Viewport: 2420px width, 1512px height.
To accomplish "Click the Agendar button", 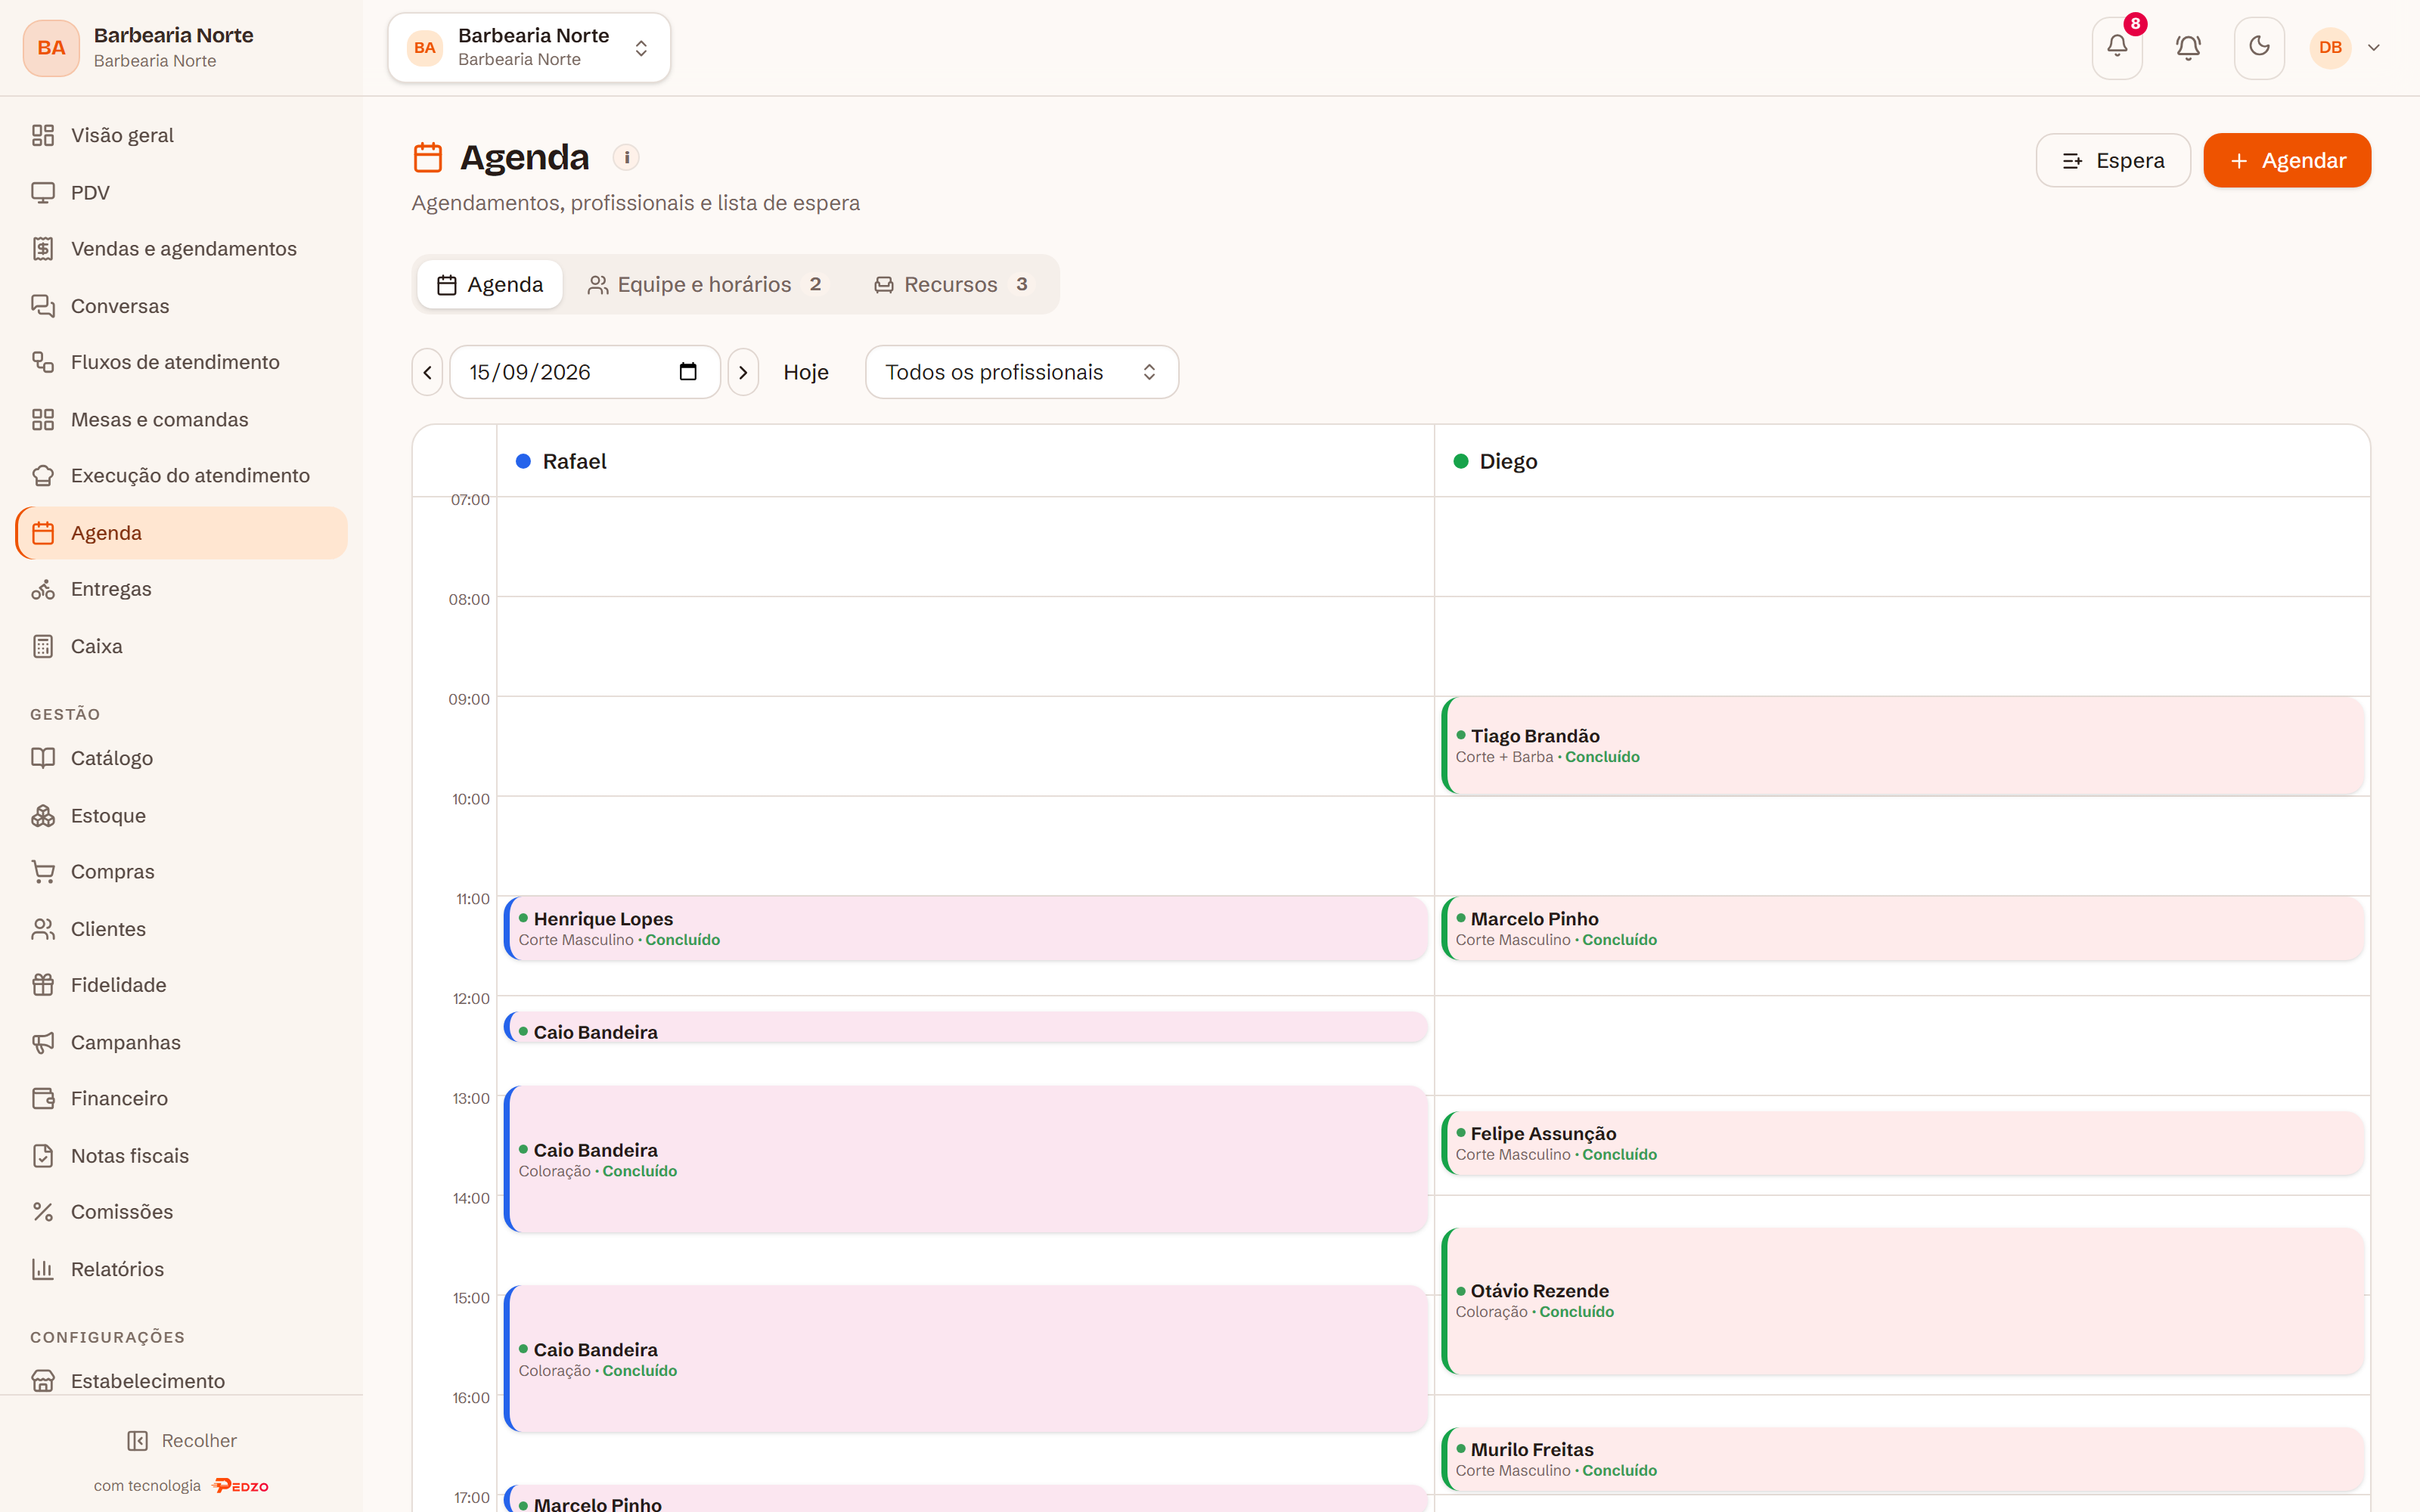I will coord(2286,160).
